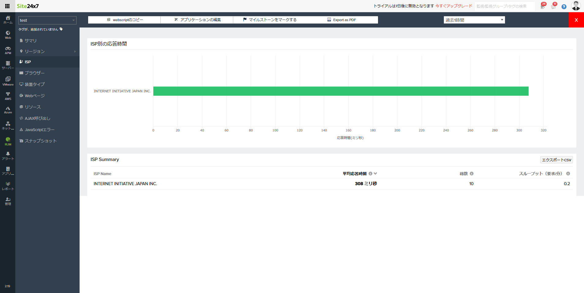Click the スループット（要求/分） column header text
The height and width of the screenshot is (293, 584).
[x=541, y=174]
